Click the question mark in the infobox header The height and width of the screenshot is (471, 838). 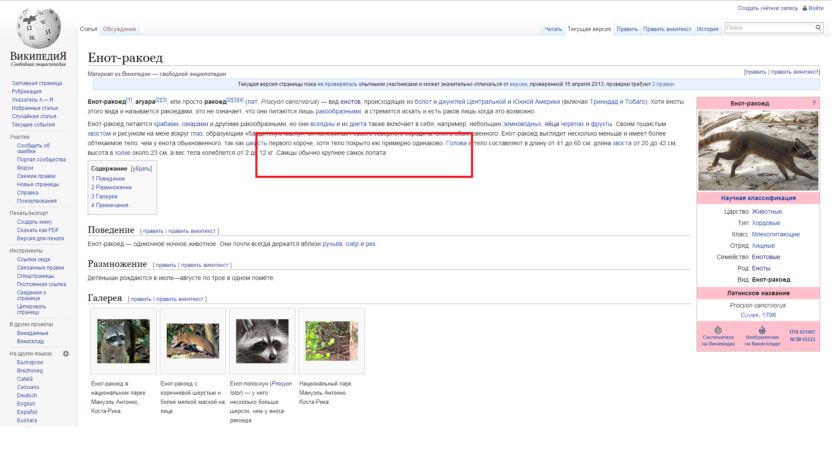[x=814, y=103]
